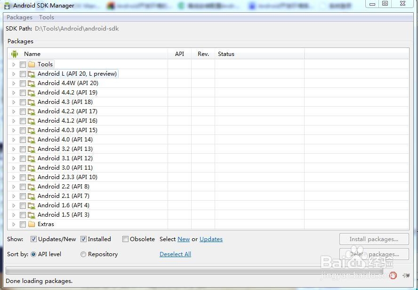This screenshot has height=290, width=418.
Task: Check the Android L preview checkbox
Action: (23, 74)
